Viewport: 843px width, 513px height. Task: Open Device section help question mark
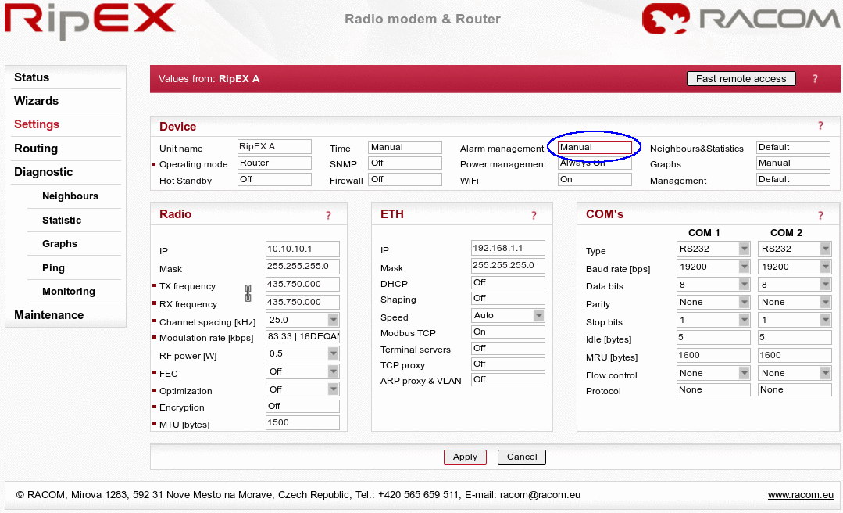820,125
